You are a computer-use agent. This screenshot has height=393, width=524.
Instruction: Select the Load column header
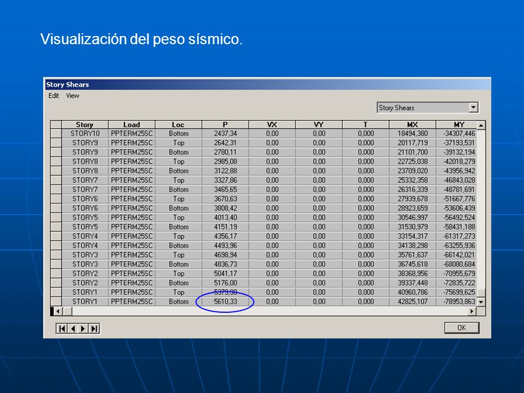pyautogui.click(x=132, y=124)
